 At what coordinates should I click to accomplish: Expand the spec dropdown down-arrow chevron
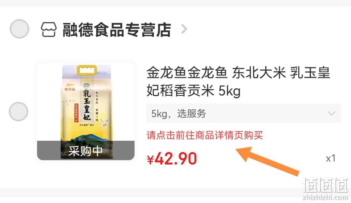331,113
